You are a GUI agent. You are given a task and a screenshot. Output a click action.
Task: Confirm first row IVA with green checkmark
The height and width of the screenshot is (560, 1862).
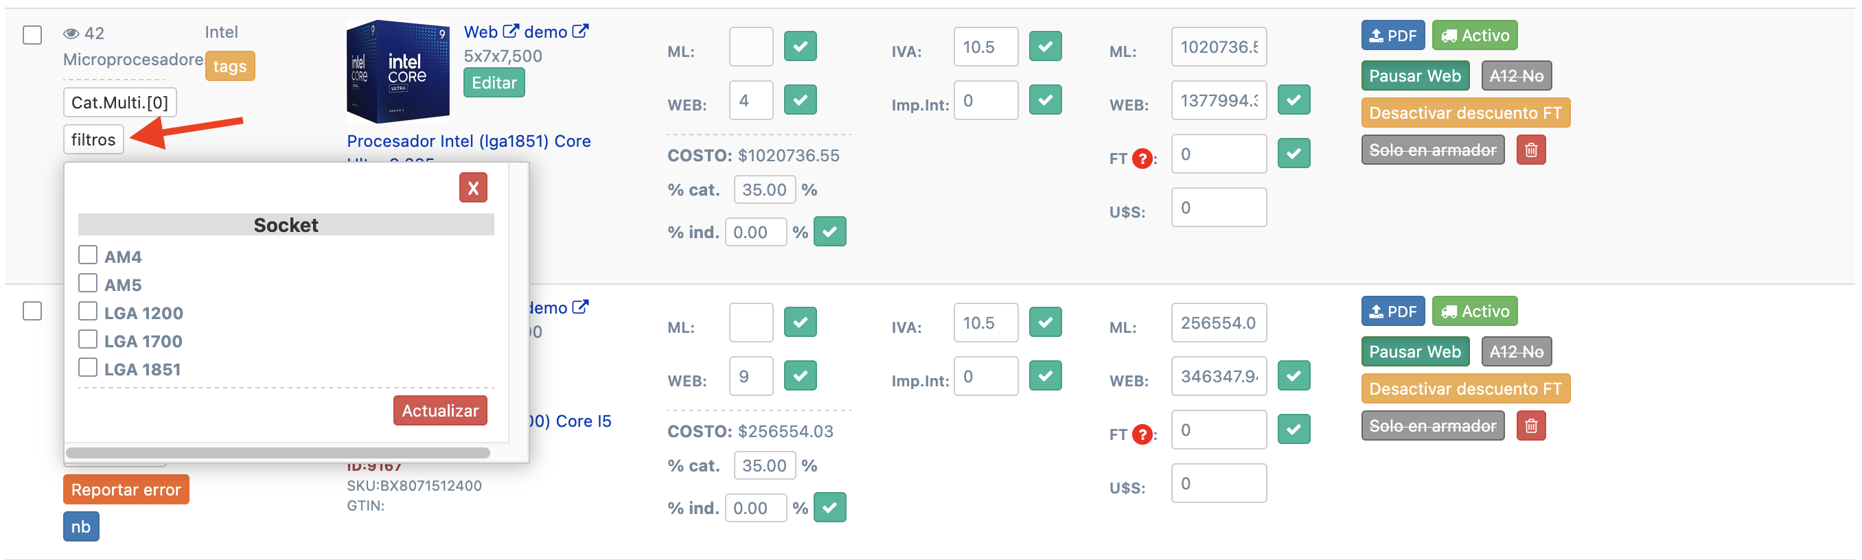pos(1044,47)
